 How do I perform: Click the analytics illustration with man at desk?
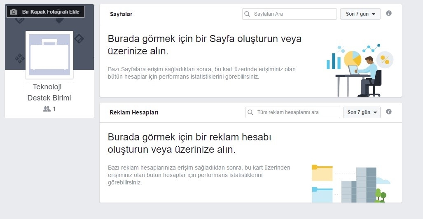pos(360,70)
